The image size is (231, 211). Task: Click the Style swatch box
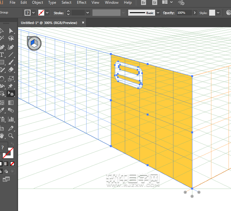(x=212, y=13)
